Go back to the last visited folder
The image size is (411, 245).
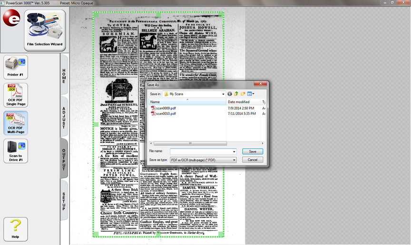pyautogui.click(x=230, y=94)
